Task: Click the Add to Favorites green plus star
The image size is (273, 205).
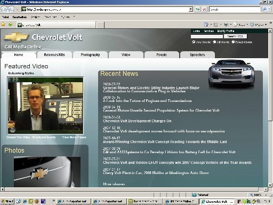Action: pos(11,24)
